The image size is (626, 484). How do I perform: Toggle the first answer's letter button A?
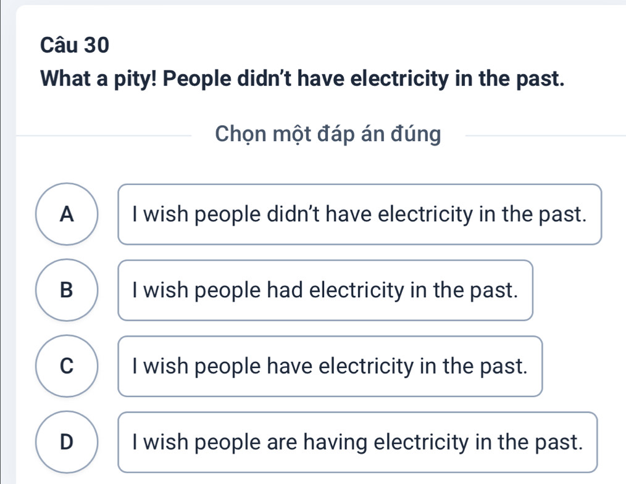(67, 215)
